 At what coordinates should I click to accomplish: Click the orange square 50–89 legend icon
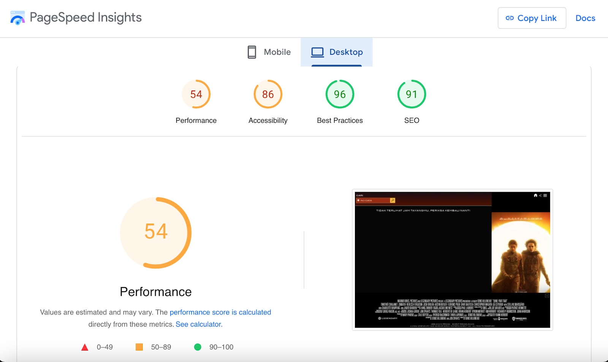(x=139, y=347)
